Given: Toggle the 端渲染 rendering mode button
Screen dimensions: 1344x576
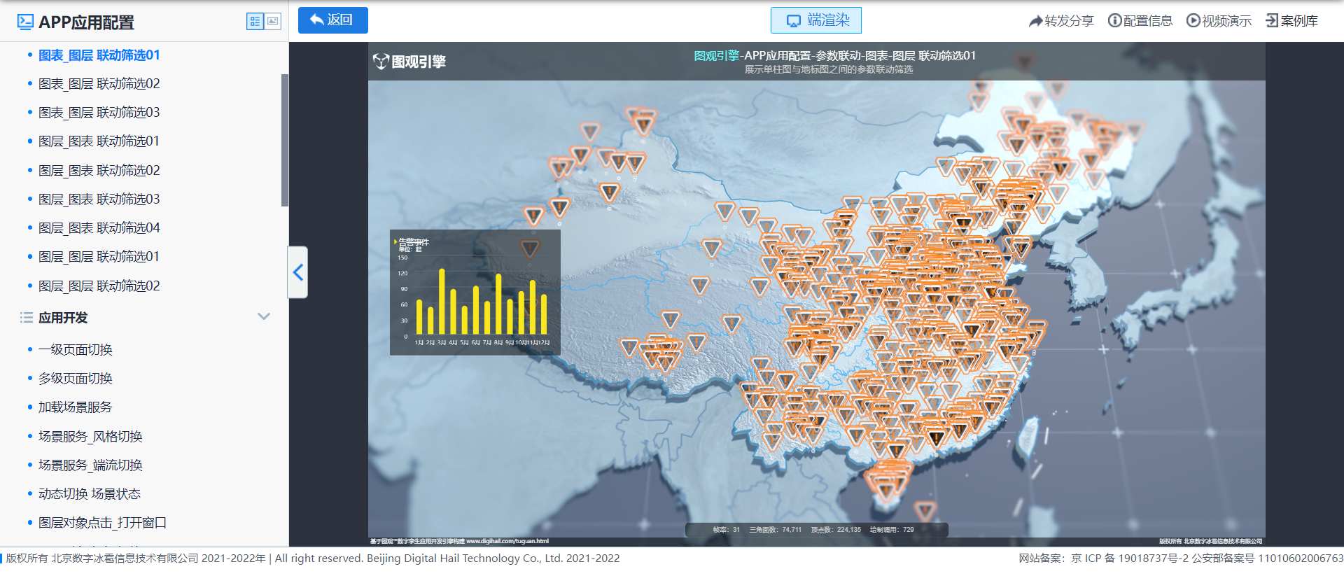Looking at the screenshot, I should 815,20.
